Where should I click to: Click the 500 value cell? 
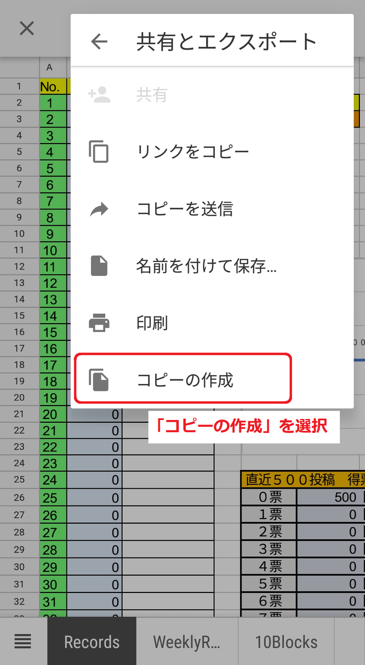coord(331,498)
